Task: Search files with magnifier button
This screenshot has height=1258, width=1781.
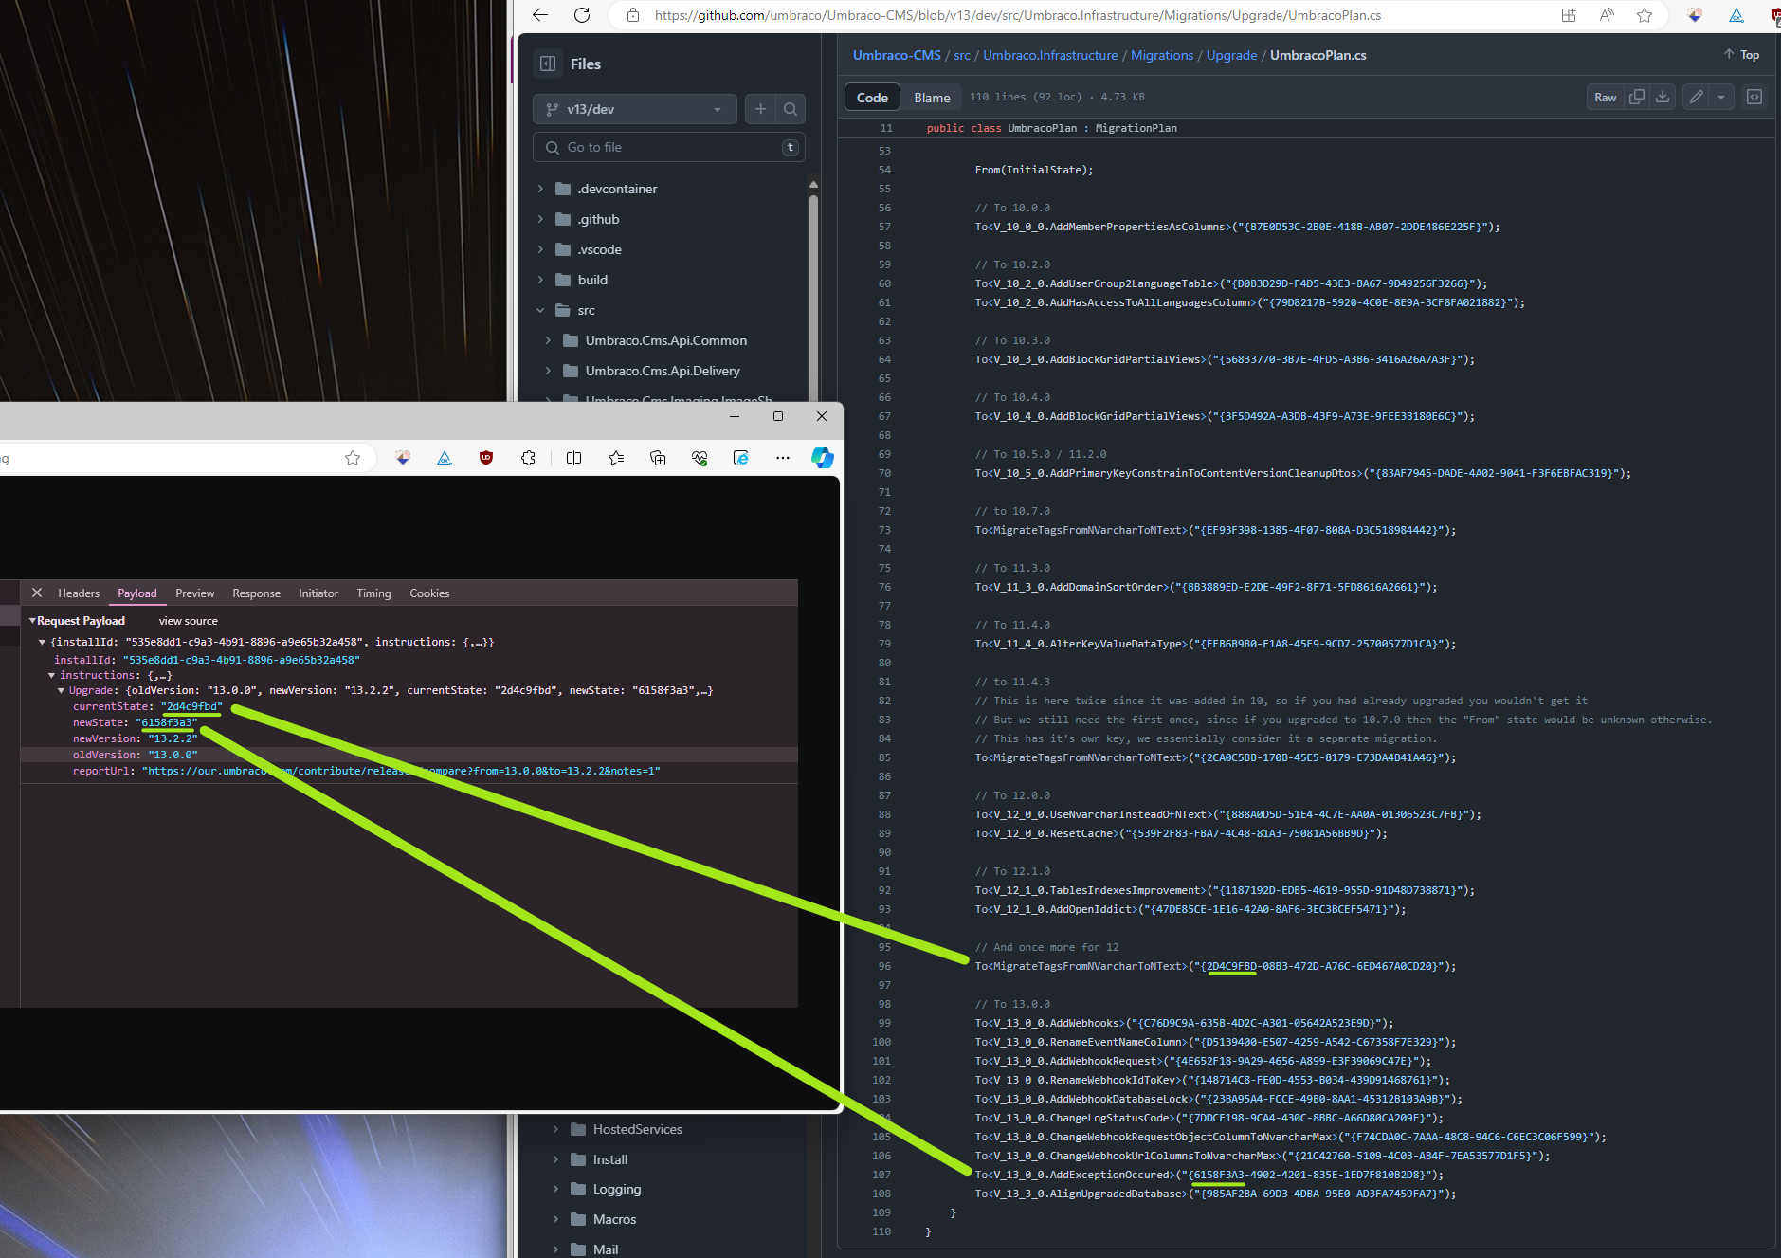Action: 791,109
